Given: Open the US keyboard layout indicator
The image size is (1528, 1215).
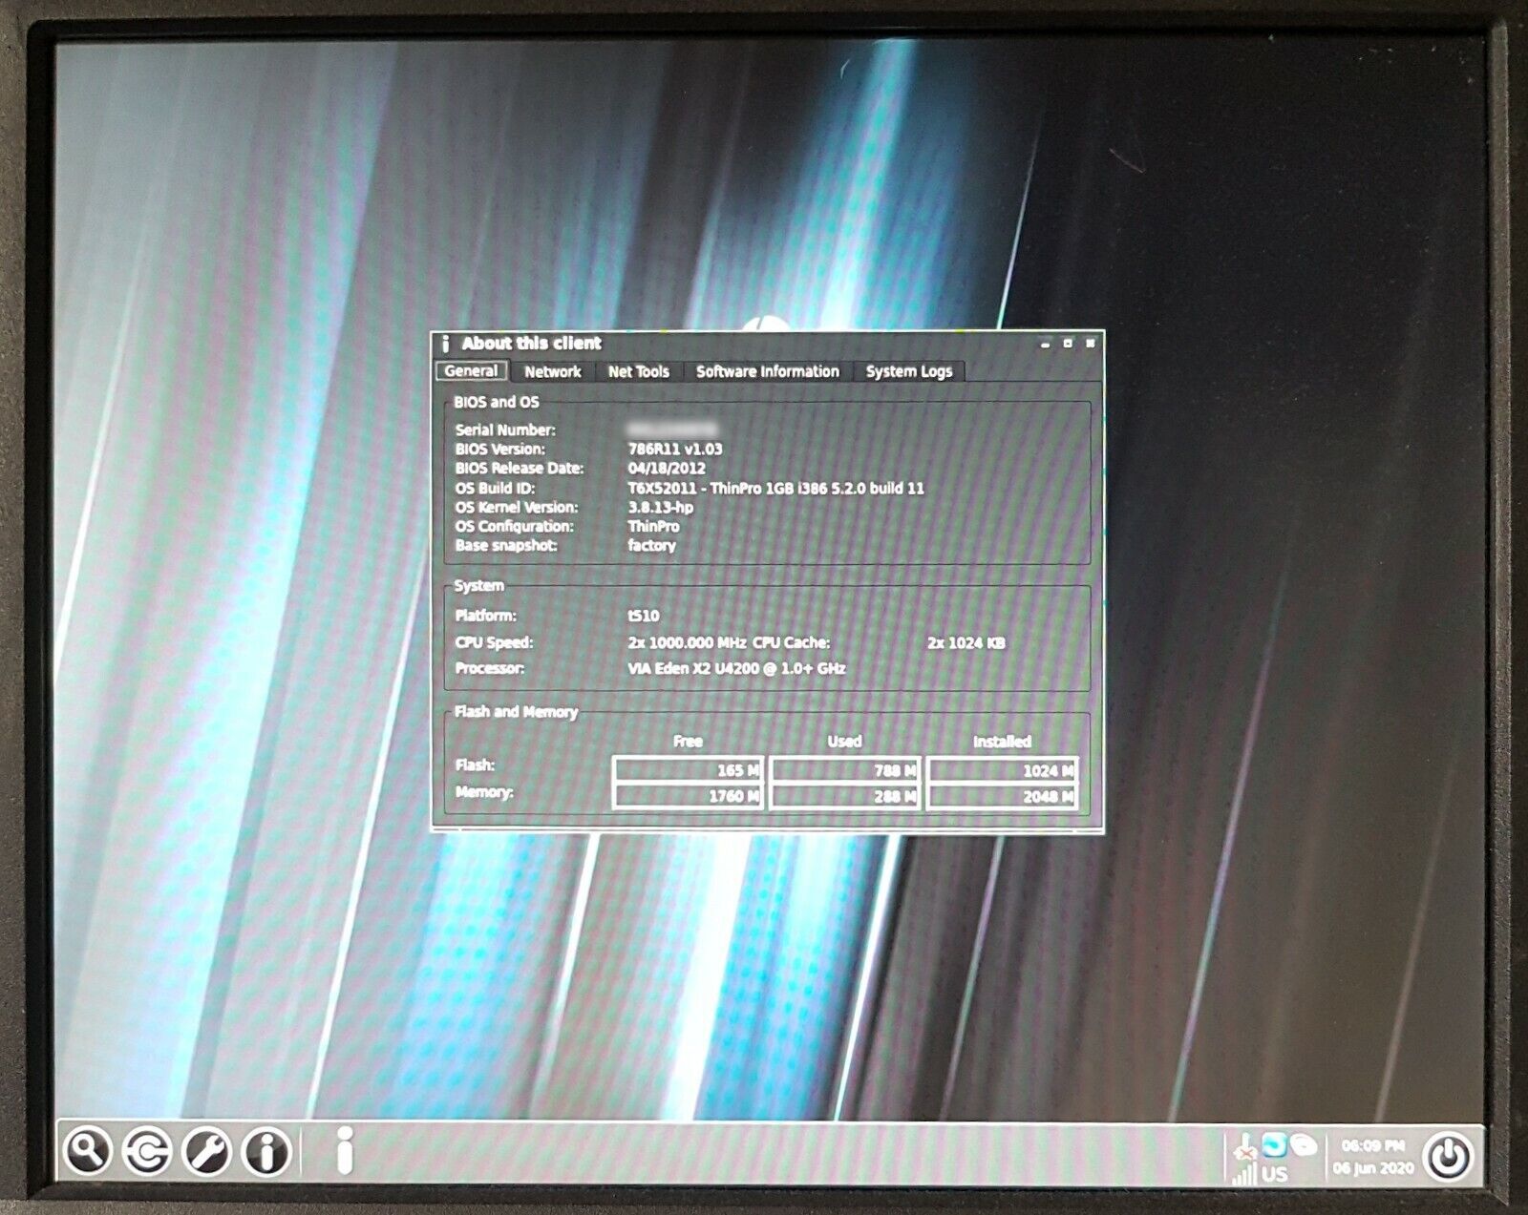Looking at the screenshot, I should (1275, 1174).
